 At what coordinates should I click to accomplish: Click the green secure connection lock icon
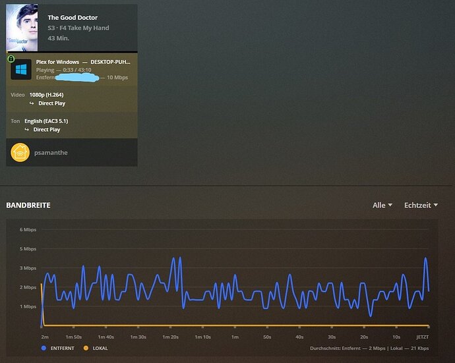[x=11, y=59]
